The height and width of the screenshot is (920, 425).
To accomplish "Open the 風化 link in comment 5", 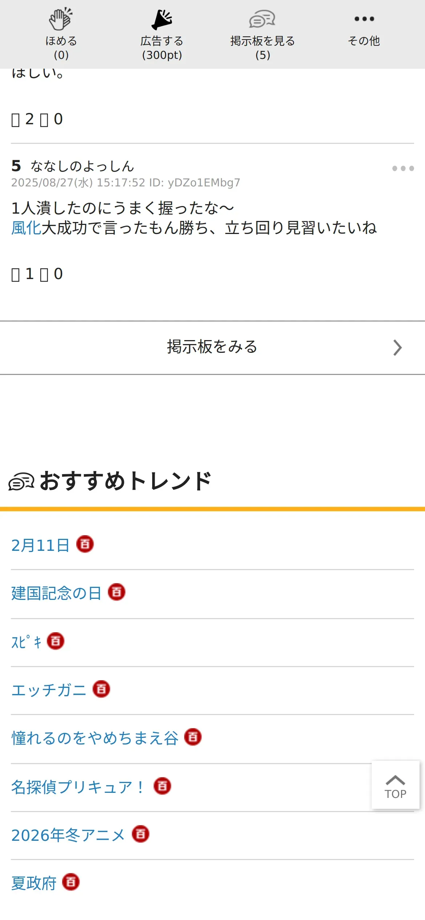I will pos(26,228).
